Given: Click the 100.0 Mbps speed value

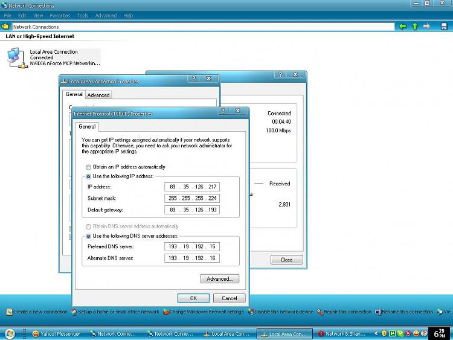Looking at the screenshot, I should tap(278, 130).
